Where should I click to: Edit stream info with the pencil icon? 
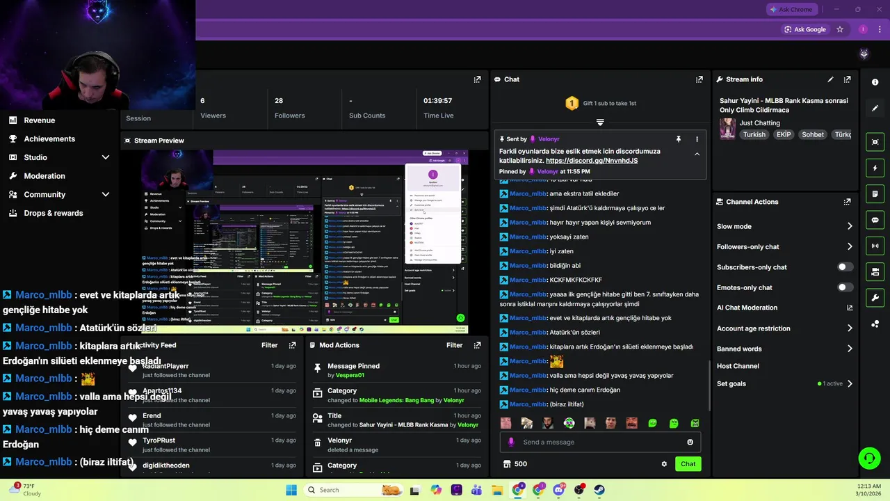point(830,79)
